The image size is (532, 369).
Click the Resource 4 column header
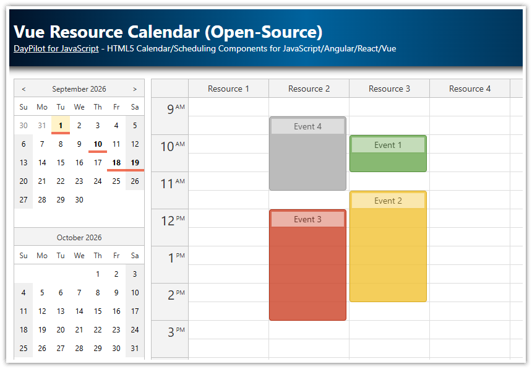point(470,88)
